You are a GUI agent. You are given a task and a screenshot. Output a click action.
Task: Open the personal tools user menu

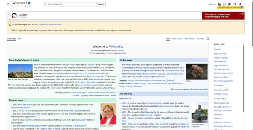(x=241, y=4)
